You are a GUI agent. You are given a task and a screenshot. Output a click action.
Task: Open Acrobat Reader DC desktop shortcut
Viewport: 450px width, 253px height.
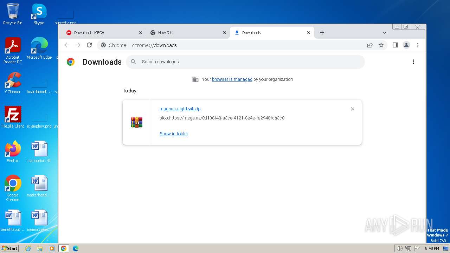click(x=13, y=51)
